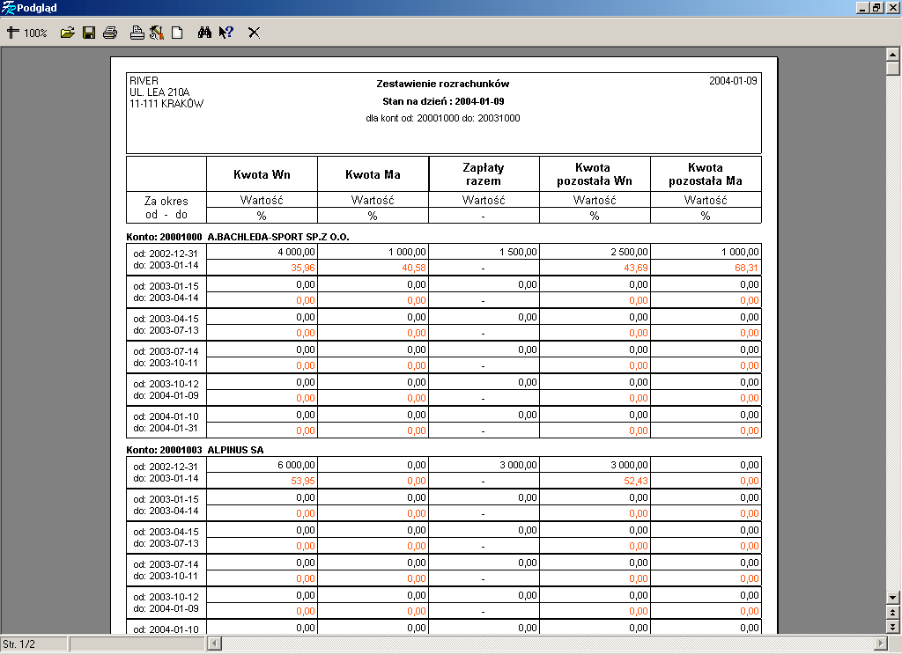Image resolution: width=902 pixels, height=655 pixels.
Task: Click the red percentage '35,96'
Action: pos(303,268)
